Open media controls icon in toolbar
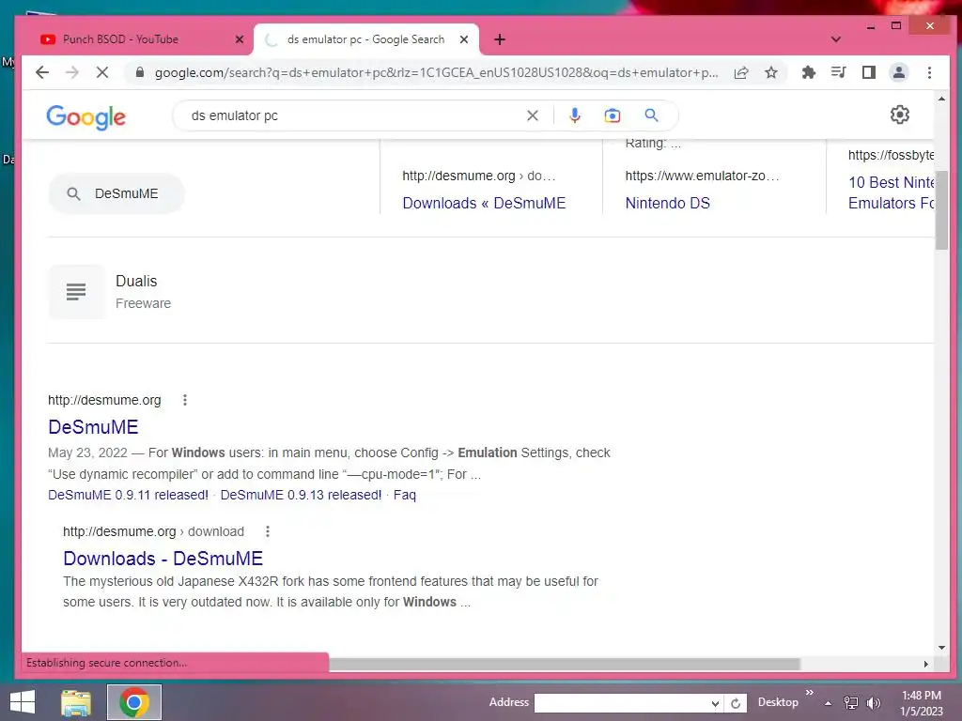The image size is (962, 721). point(839,72)
